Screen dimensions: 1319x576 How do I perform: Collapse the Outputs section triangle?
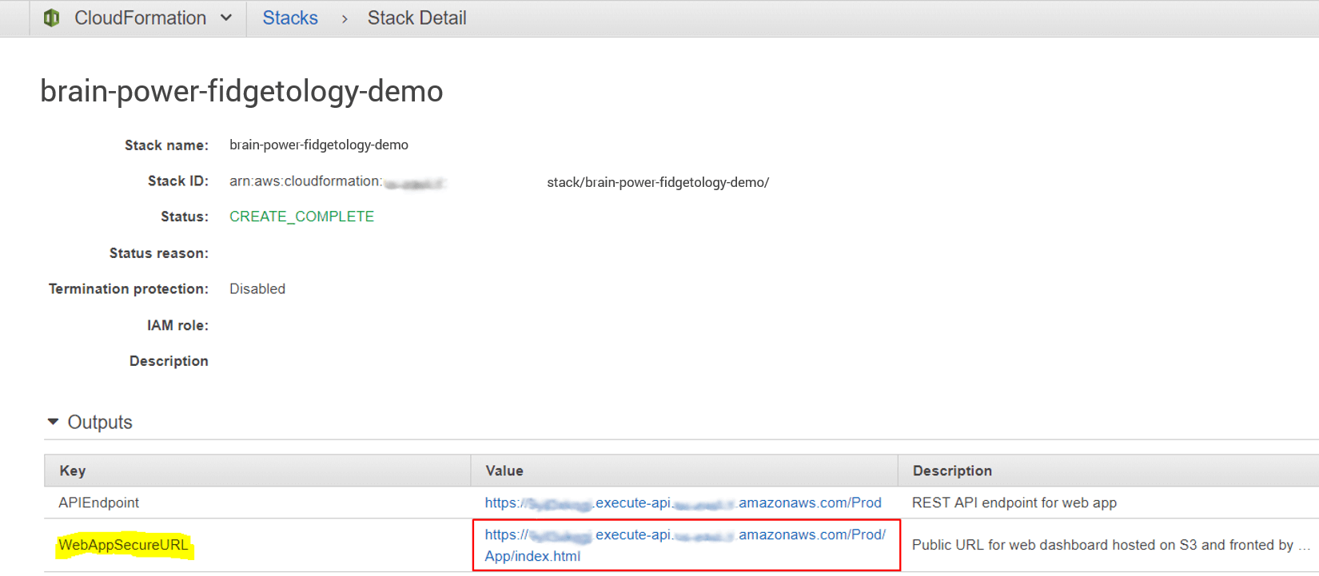pos(54,421)
